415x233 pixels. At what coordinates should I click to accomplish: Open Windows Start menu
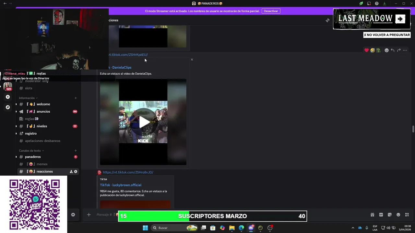click(x=145, y=228)
